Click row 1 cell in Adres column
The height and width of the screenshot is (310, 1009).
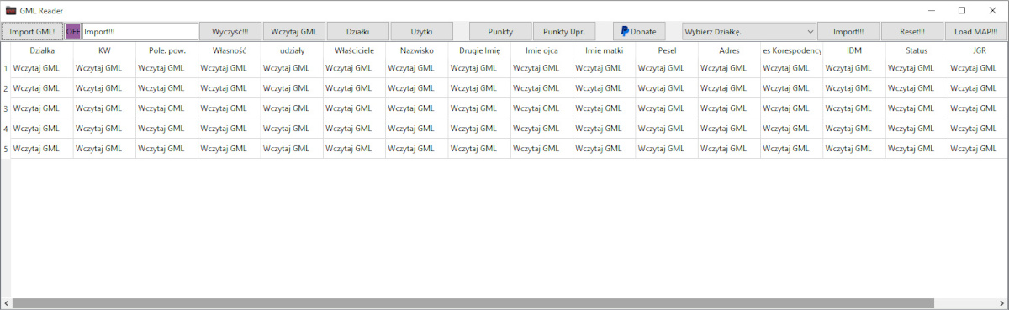(729, 68)
